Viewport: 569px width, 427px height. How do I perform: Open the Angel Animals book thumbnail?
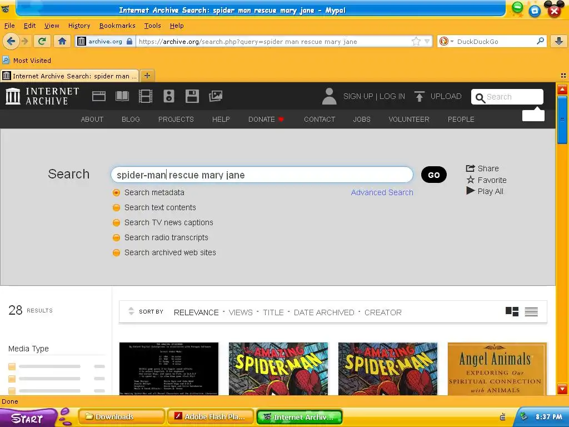(x=497, y=369)
